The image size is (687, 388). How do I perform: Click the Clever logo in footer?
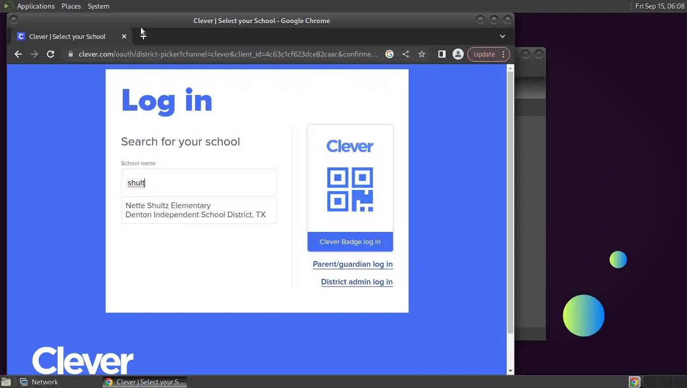coord(83,360)
